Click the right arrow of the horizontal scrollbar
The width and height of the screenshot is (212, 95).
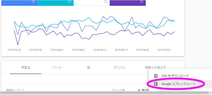(211, 93)
